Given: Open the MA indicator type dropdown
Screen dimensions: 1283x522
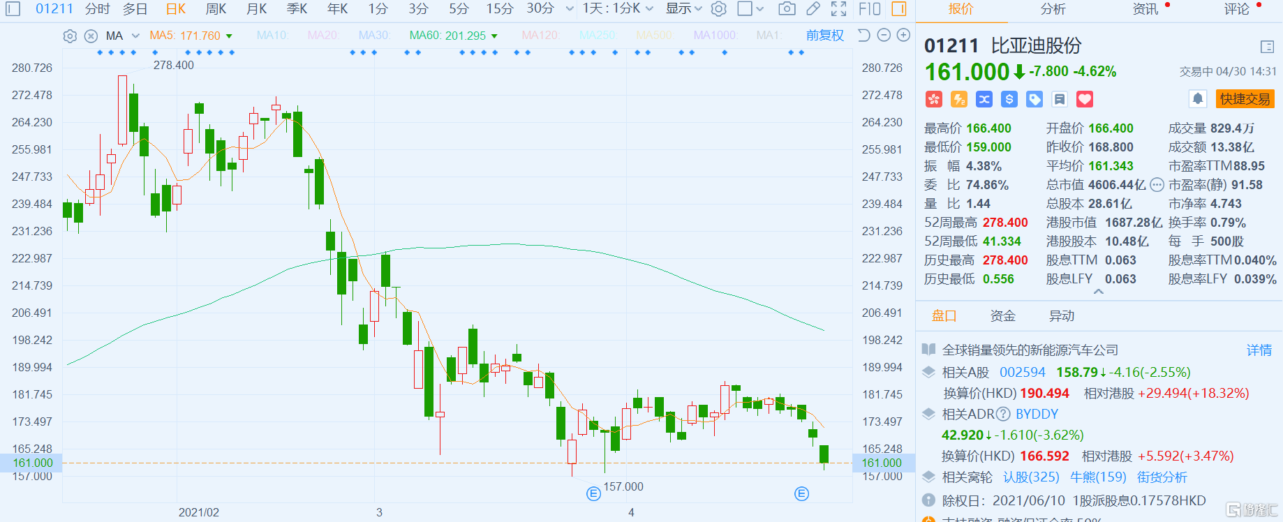Looking at the screenshot, I should tap(135, 36).
